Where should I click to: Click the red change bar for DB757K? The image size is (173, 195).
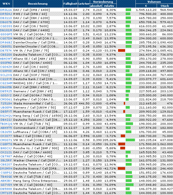122,50
